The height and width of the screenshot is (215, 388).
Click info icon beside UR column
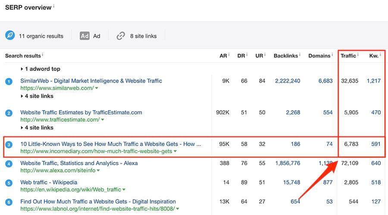[265, 55]
